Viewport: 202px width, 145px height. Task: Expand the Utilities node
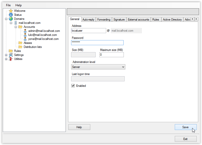pyautogui.click(x=6, y=59)
